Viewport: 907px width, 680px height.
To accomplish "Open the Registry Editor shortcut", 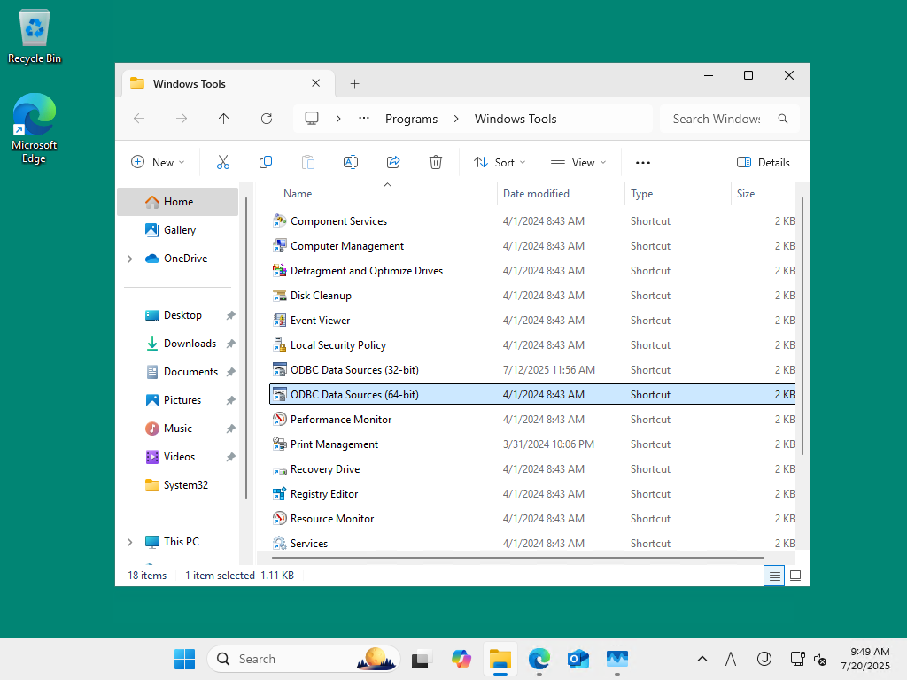I will [x=324, y=494].
